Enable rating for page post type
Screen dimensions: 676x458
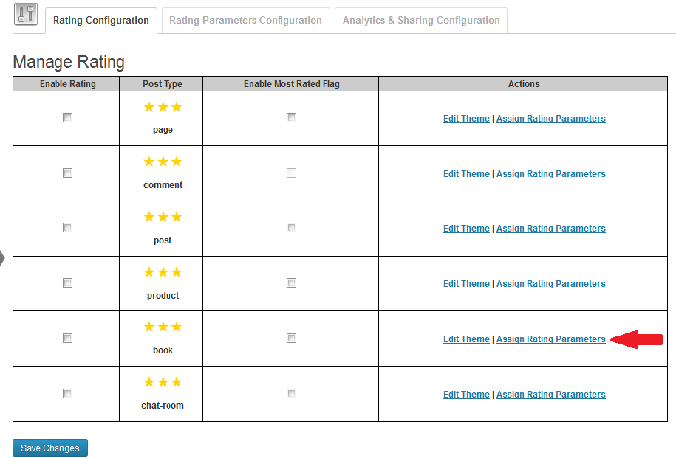[x=68, y=117]
